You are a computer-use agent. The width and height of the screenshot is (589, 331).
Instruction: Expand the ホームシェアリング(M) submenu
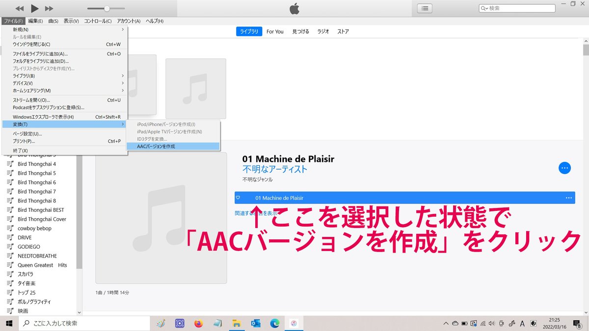(64, 91)
